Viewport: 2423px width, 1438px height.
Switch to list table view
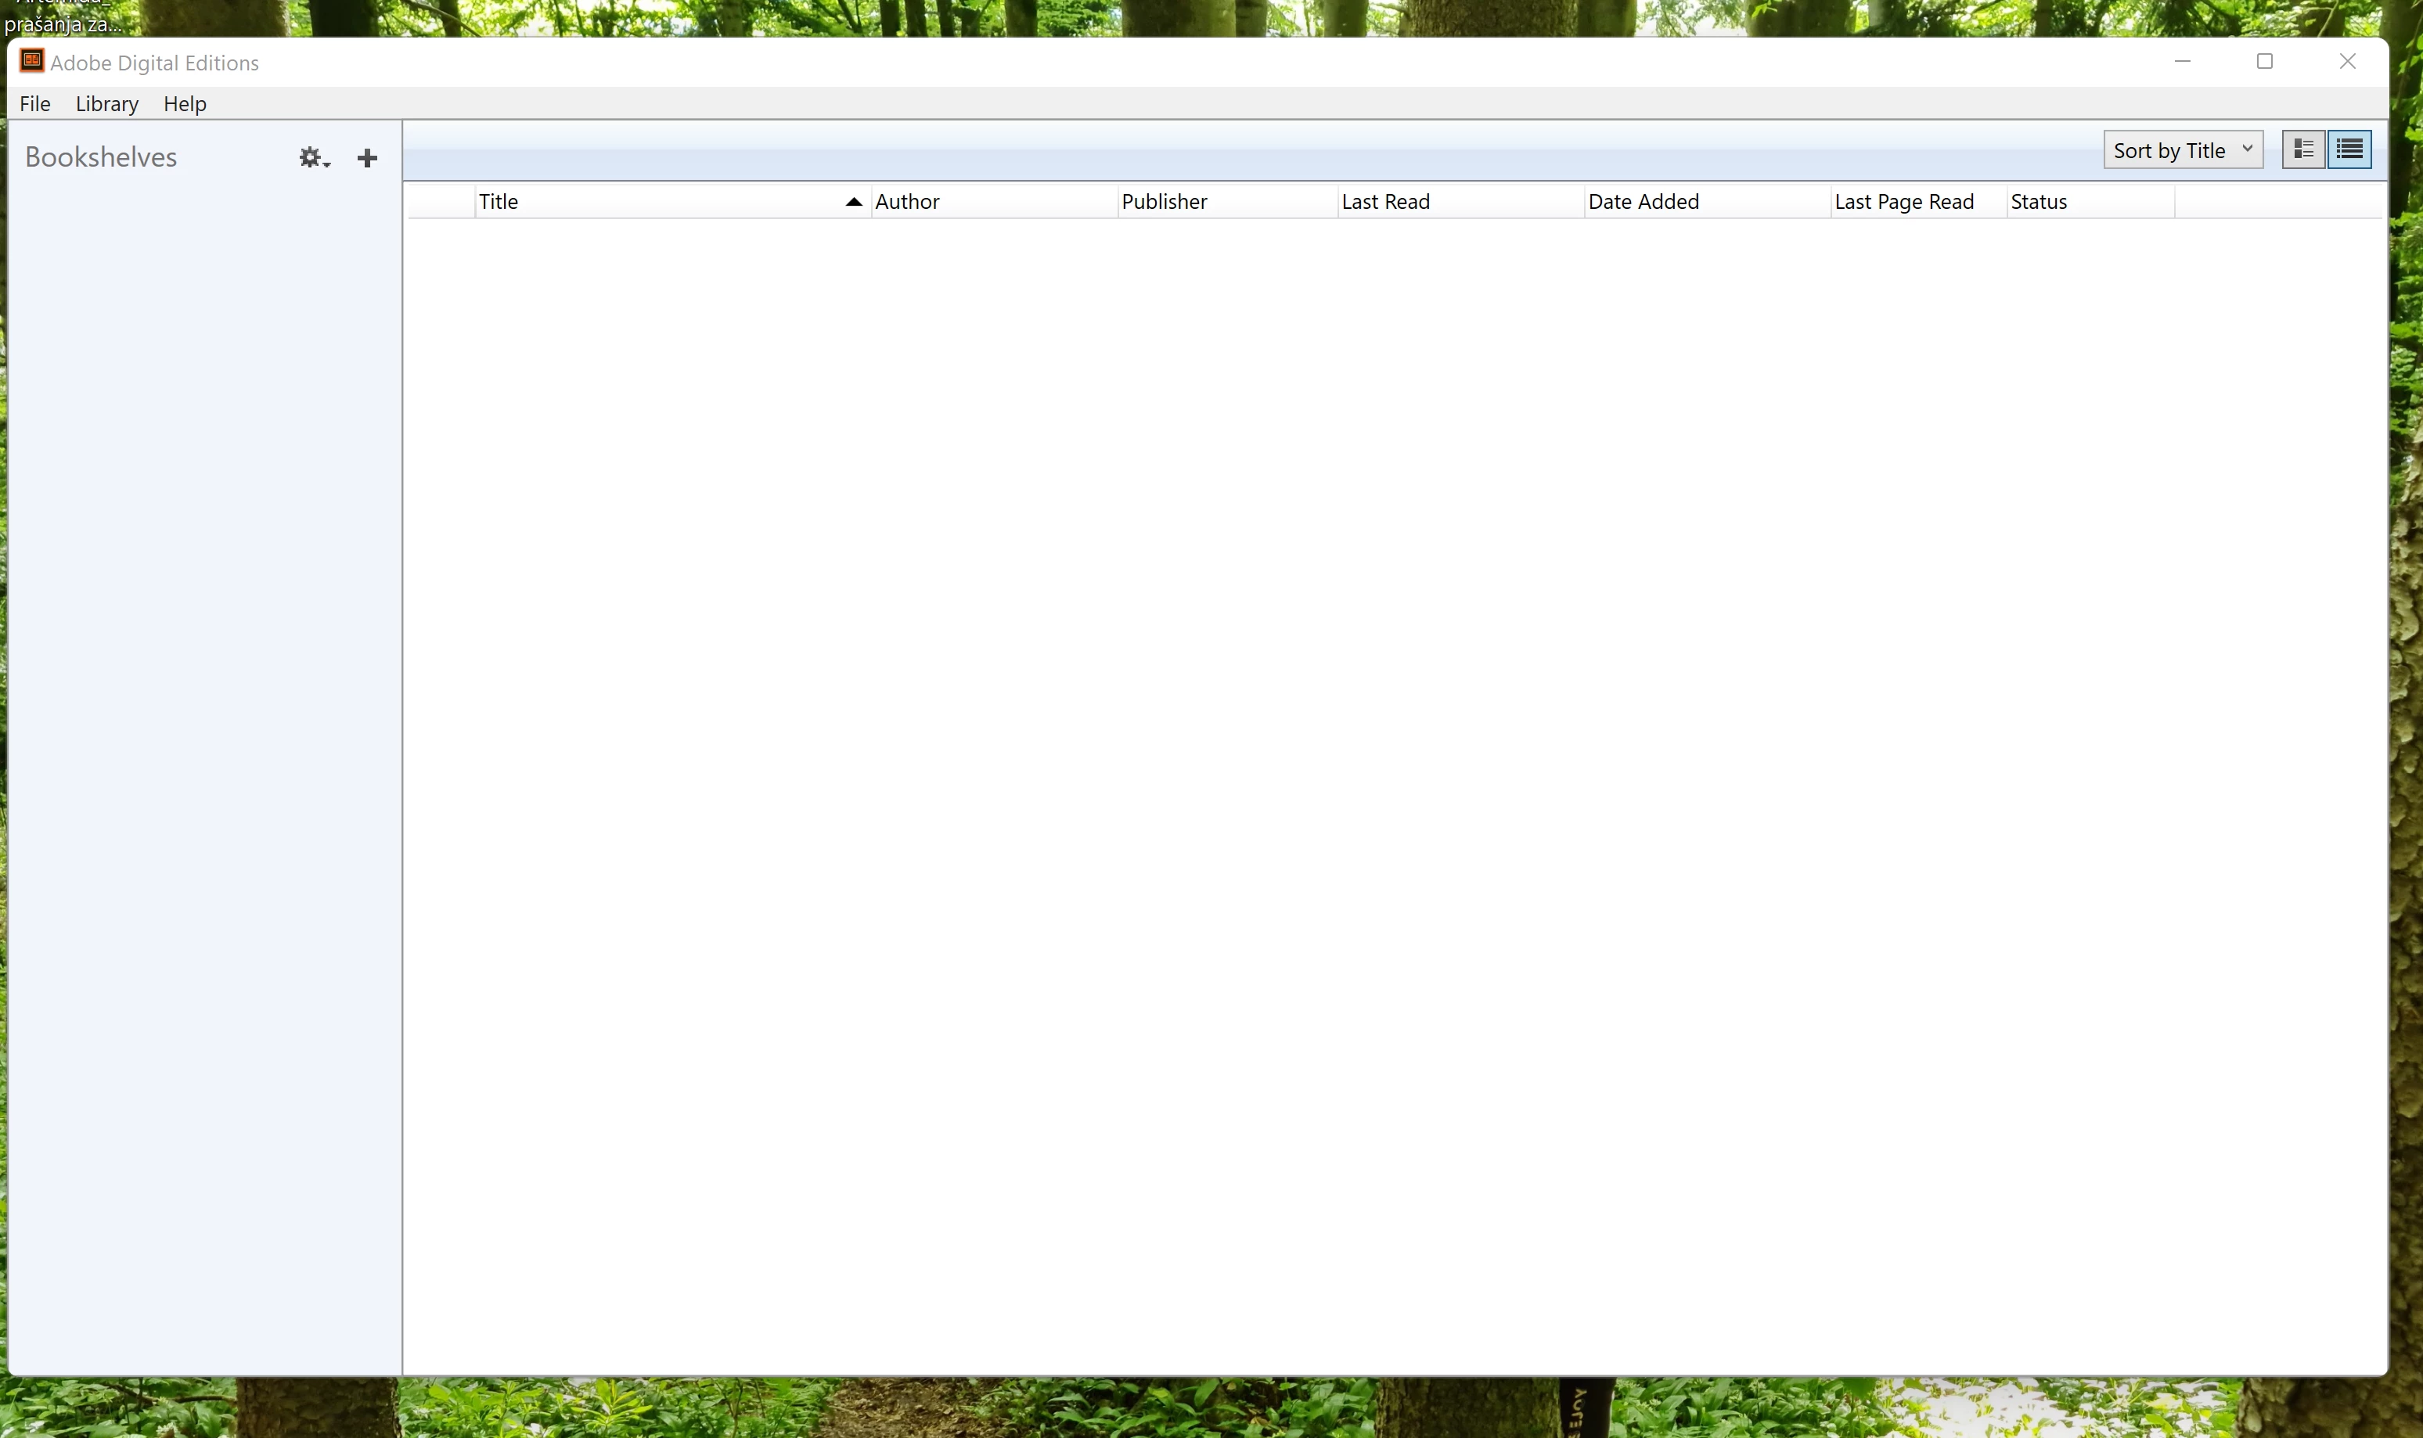click(2349, 149)
